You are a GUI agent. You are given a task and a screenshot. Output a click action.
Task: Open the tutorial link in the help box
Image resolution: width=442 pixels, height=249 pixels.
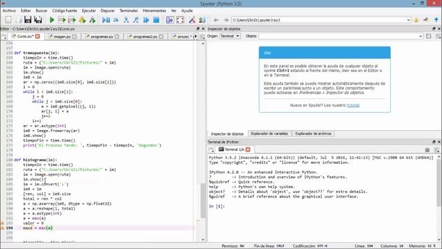(353, 105)
